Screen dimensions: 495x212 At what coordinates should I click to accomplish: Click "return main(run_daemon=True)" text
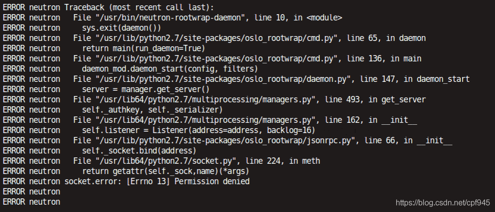143,48
